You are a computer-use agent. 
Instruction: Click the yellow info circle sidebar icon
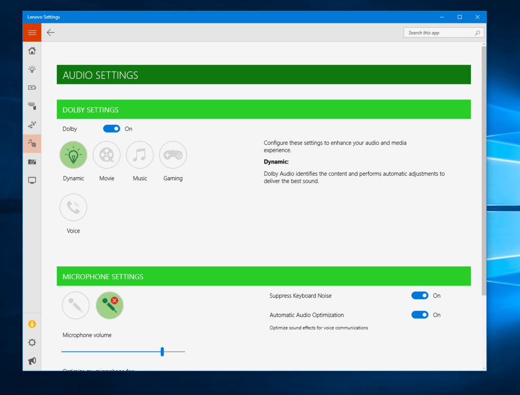(32, 324)
